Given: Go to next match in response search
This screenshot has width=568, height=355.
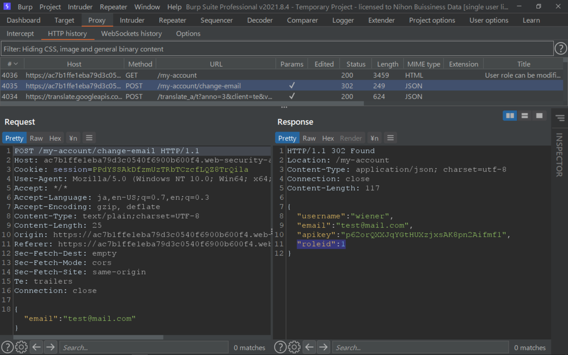Looking at the screenshot, I should click(323, 347).
